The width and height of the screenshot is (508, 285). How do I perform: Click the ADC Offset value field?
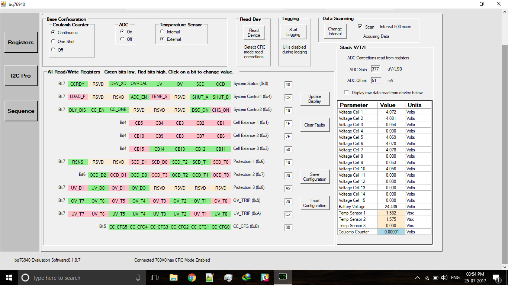[x=376, y=80]
